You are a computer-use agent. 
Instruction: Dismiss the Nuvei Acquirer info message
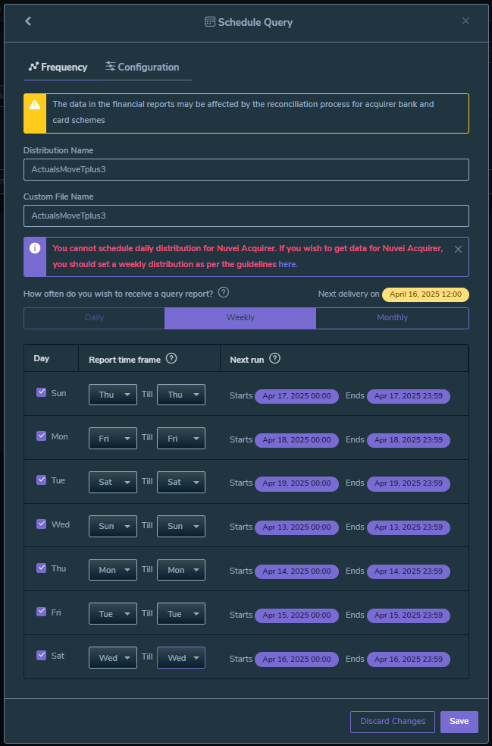tap(458, 249)
